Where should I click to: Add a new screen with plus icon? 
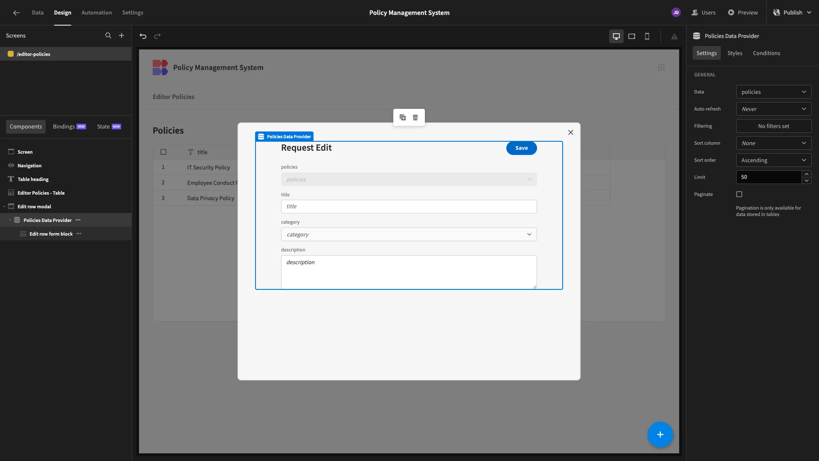click(x=122, y=36)
